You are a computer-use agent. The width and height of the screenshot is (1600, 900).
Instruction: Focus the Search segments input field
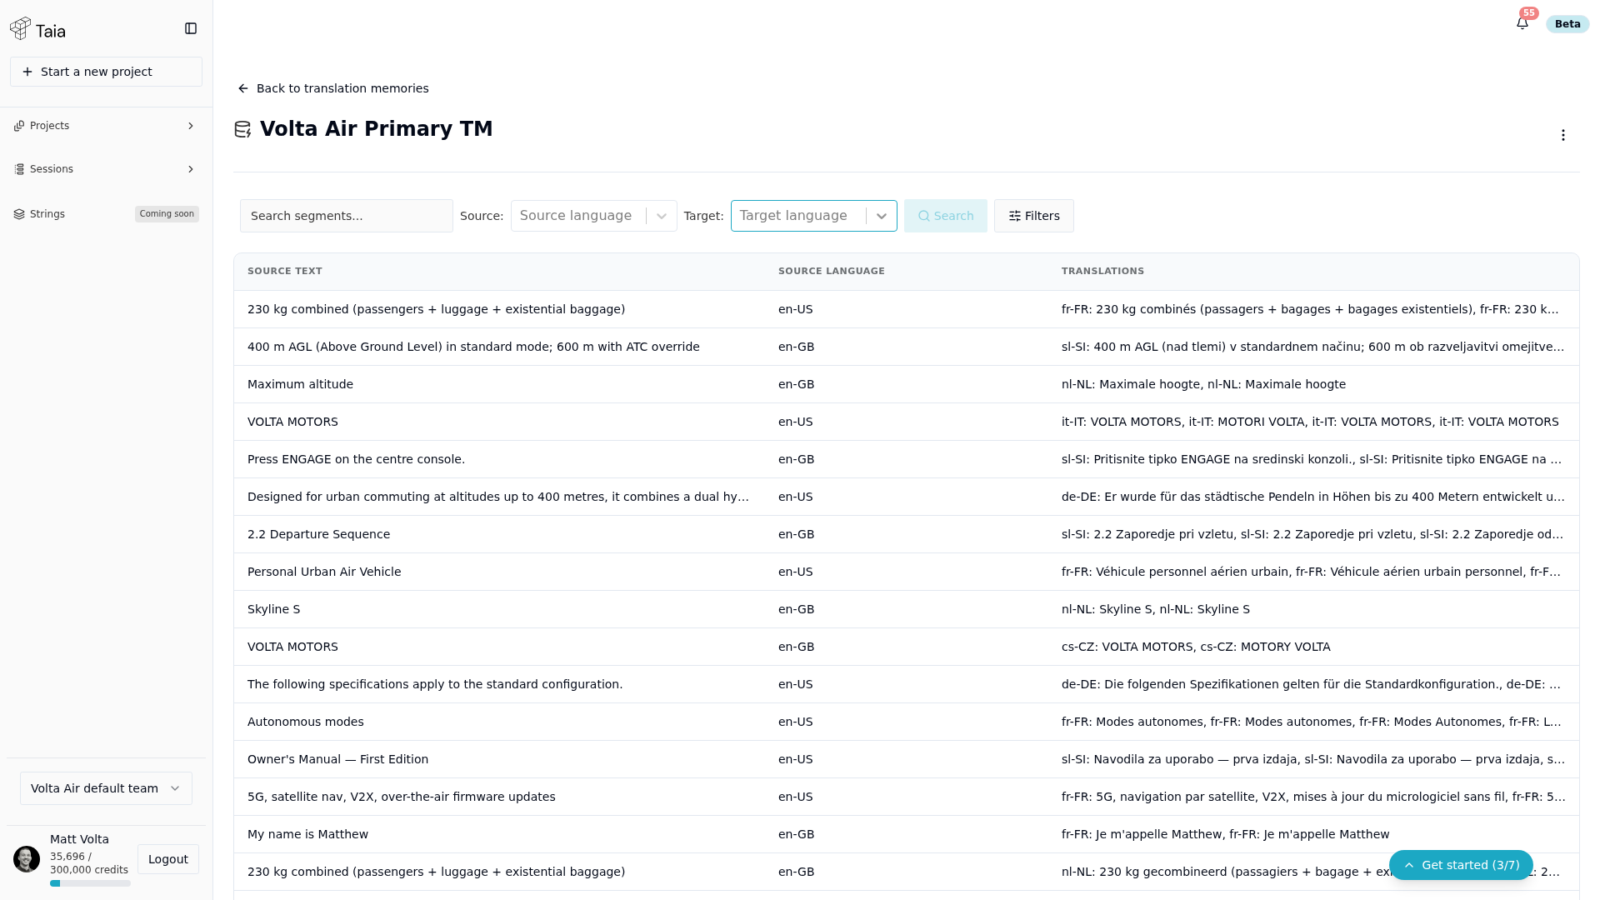[x=347, y=216]
